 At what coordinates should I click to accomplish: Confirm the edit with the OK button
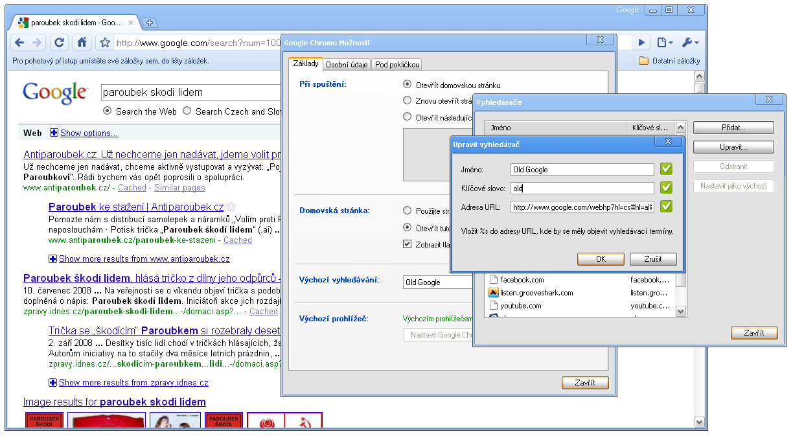[x=601, y=259]
